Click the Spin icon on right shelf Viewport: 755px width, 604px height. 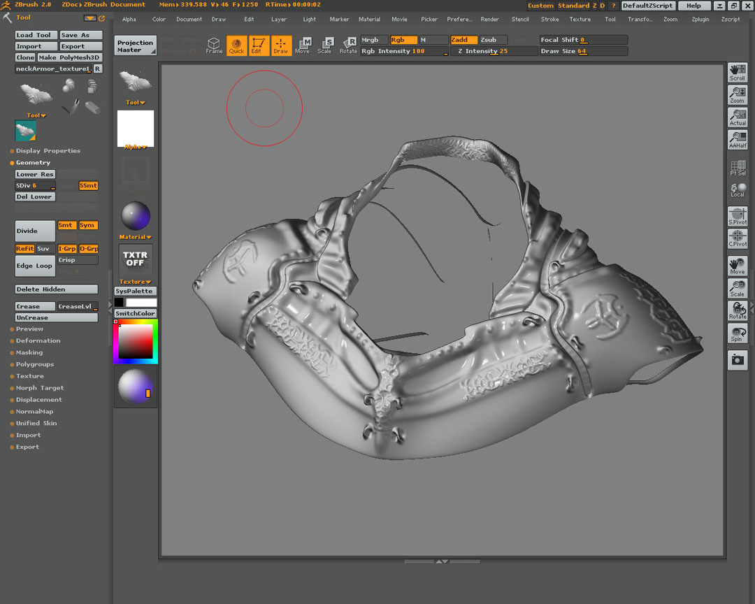click(x=737, y=333)
